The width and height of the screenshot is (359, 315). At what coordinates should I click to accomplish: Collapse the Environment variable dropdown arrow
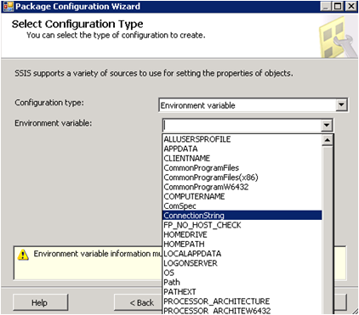327,125
